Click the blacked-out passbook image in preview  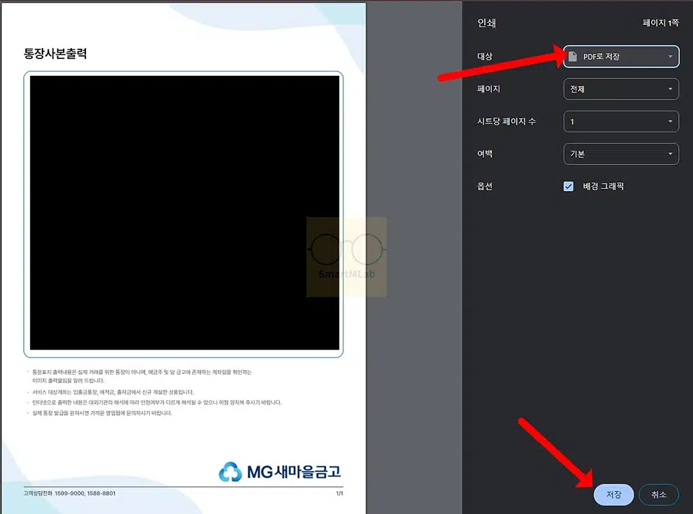pos(184,213)
